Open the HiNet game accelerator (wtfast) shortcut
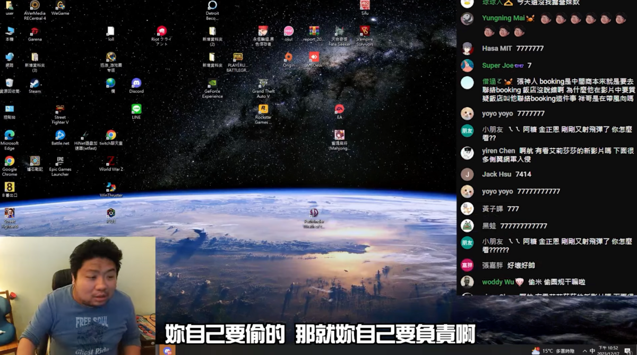The width and height of the screenshot is (637, 355). click(85, 140)
